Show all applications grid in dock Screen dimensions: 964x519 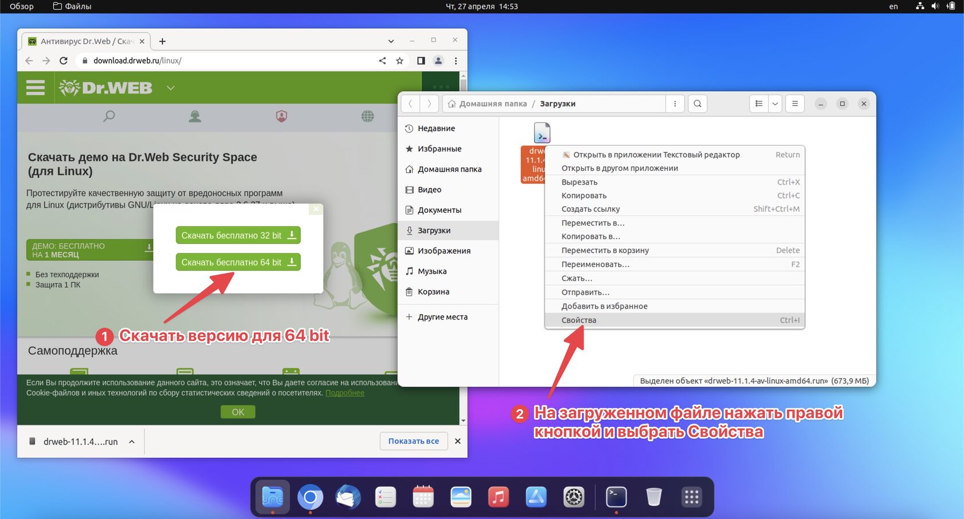(x=691, y=497)
